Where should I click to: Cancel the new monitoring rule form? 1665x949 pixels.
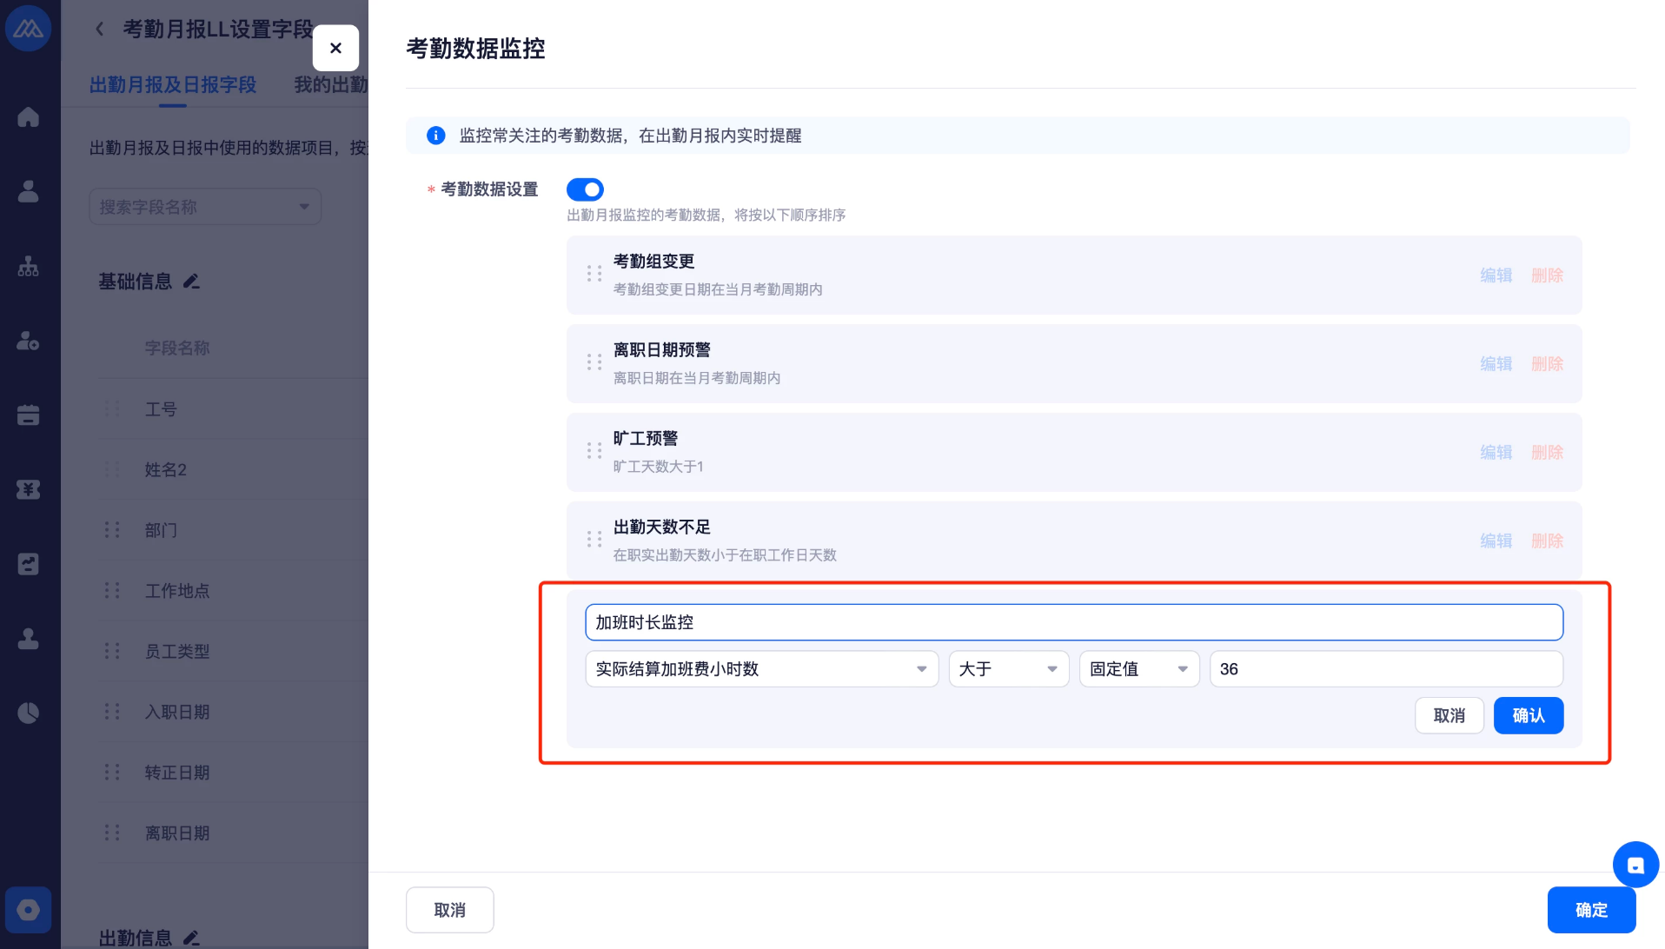coord(1449,715)
